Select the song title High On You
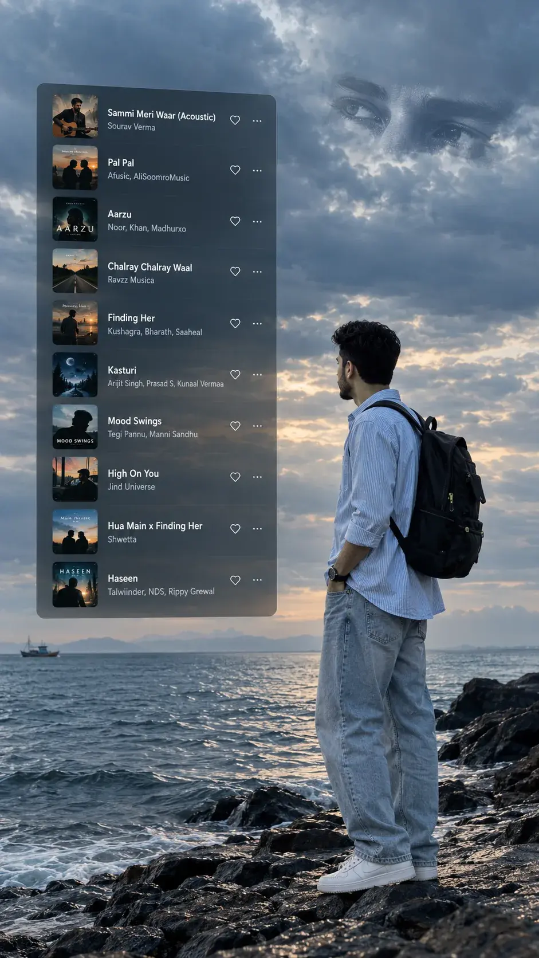This screenshot has height=958, width=539. (133, 473)
